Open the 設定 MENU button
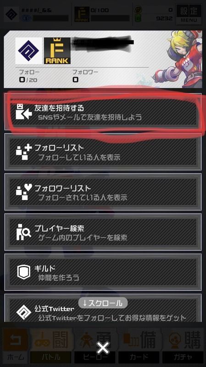 pos(189,14)
